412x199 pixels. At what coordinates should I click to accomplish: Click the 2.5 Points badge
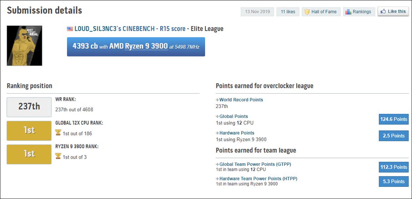point(393,136)
